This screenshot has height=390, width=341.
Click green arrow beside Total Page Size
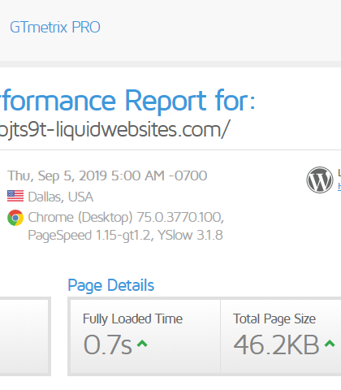pos(330,344)
